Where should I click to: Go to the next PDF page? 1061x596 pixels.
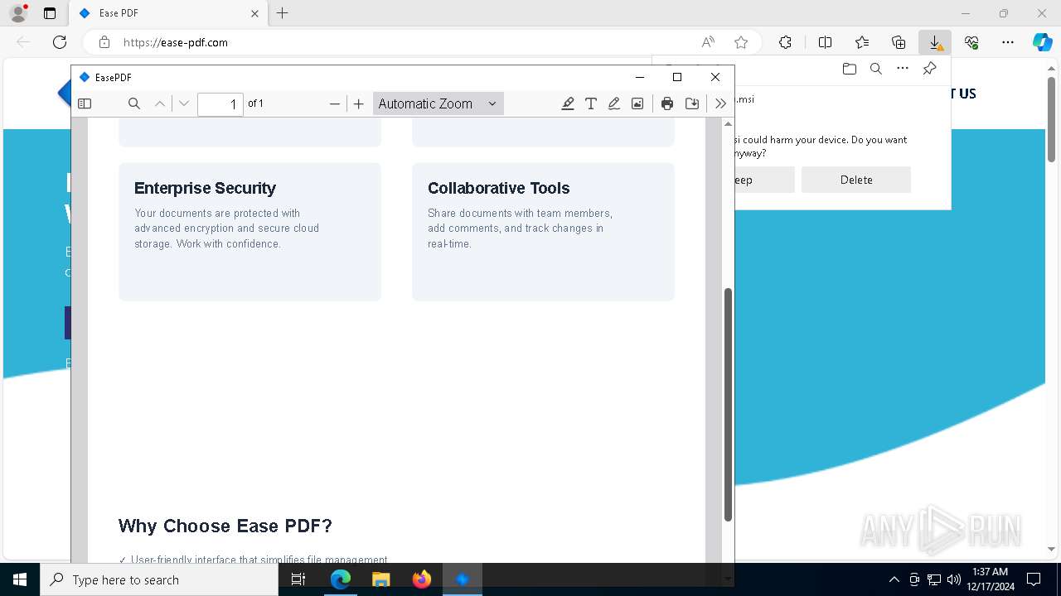184,103
